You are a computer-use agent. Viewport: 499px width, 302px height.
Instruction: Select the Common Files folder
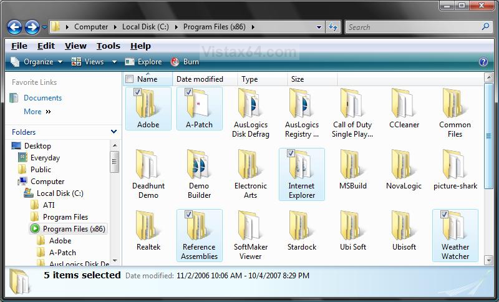455,114
